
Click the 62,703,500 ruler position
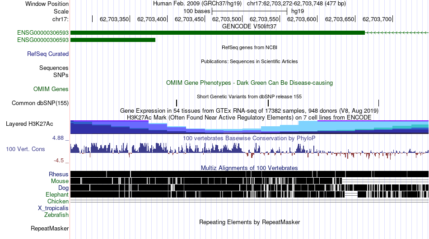[227, 19]
